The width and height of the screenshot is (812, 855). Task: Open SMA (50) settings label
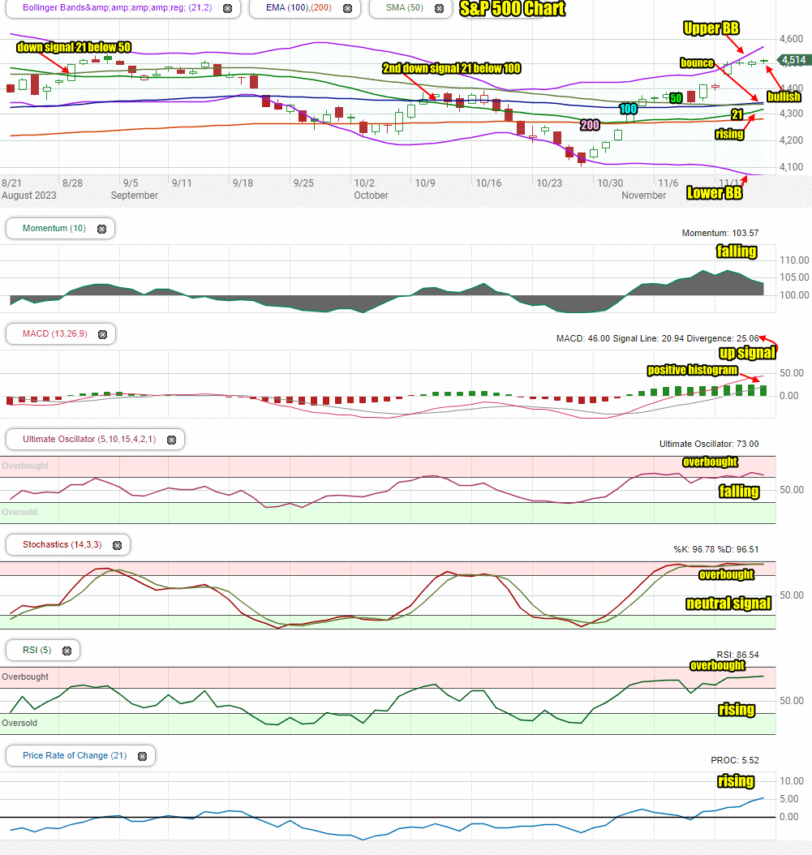click(405, 7)
